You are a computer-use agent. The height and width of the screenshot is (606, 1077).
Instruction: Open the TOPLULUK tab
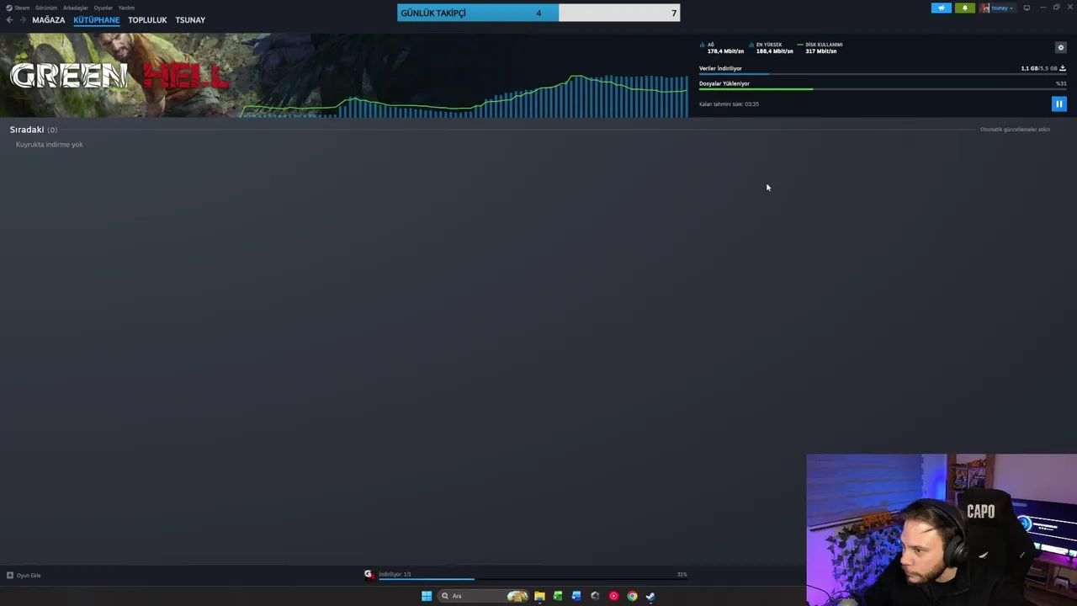(x=147, y=19)
